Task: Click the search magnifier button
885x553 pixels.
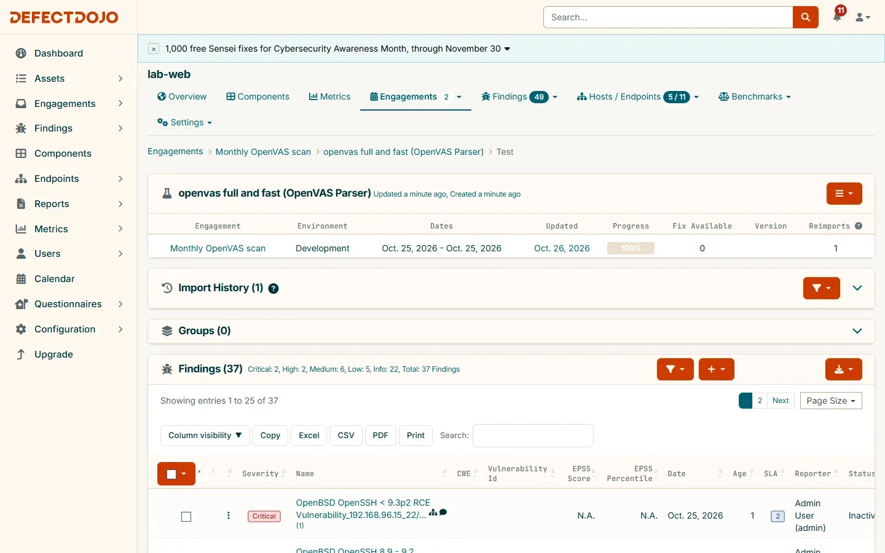Action: tap(805, 17)
